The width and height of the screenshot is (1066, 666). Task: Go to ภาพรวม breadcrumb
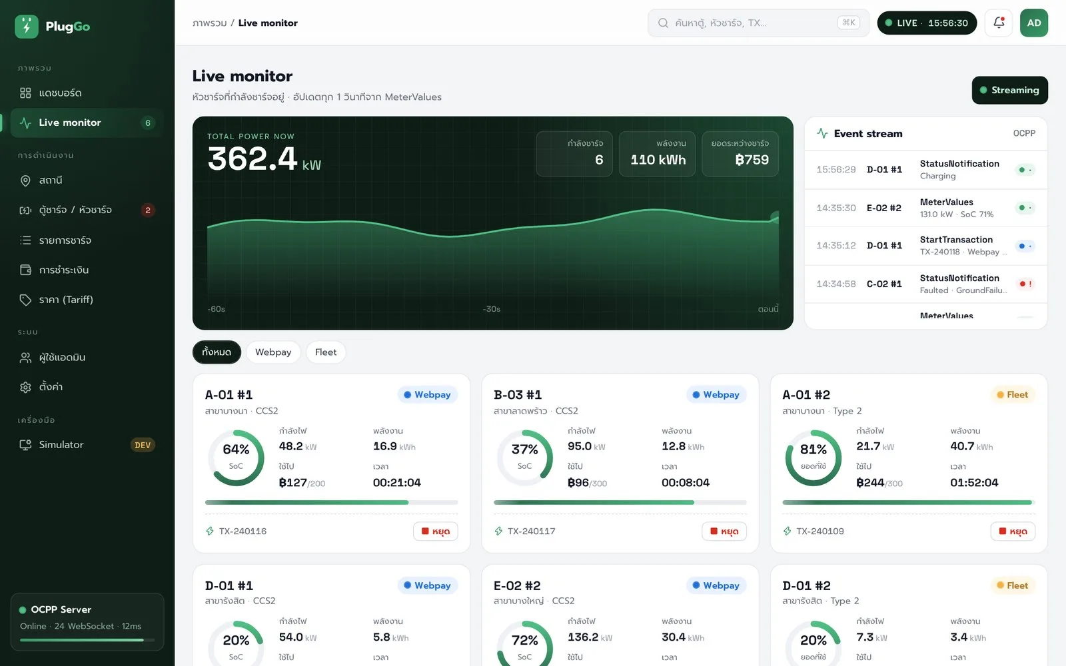pyautogui.click(x=209, y=23)
